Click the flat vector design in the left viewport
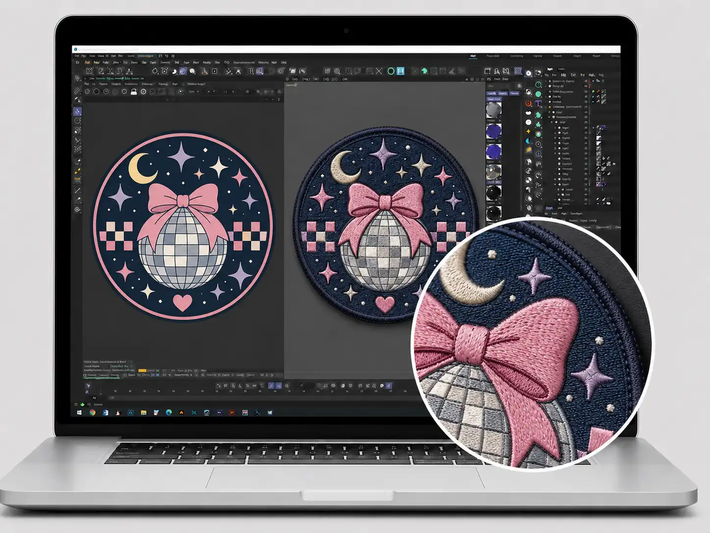Viewport: 710px width, 533px height. (183, 226)
